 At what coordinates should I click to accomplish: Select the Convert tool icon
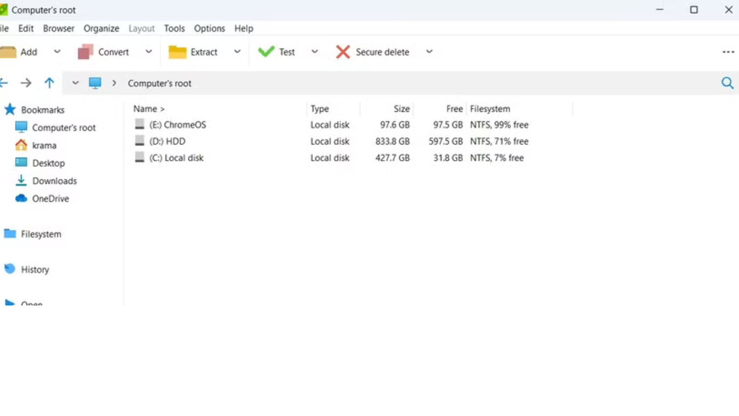(x=85, y=52)
